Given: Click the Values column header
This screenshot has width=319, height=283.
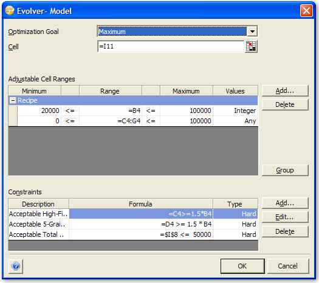Looking at the screenshot, I should pos(235,91).
